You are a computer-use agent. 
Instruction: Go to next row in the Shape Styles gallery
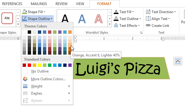point(18,18)
